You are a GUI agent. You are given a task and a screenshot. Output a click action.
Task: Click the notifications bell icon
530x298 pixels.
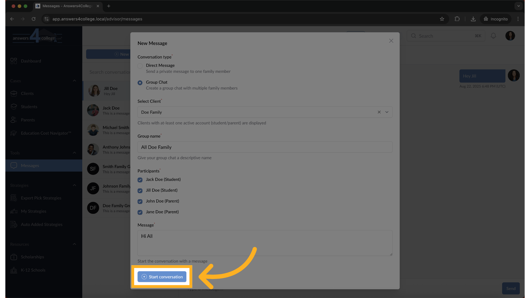tap(493, 36)
